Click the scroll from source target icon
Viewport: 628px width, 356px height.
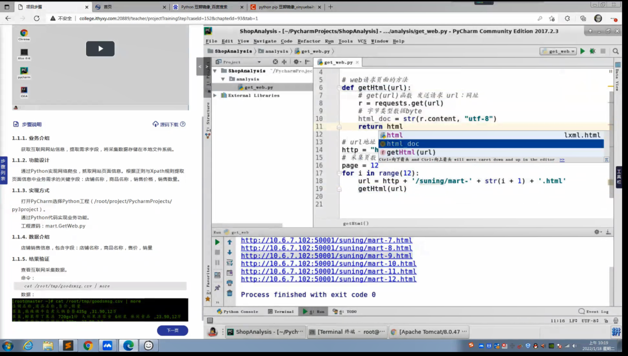click(275, 62)
